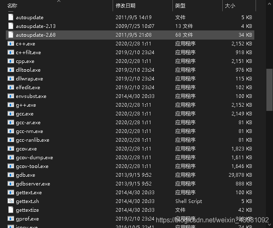Select the file name gdb.exe
This screenshot has height=228, width=273.
pos(25,175)
